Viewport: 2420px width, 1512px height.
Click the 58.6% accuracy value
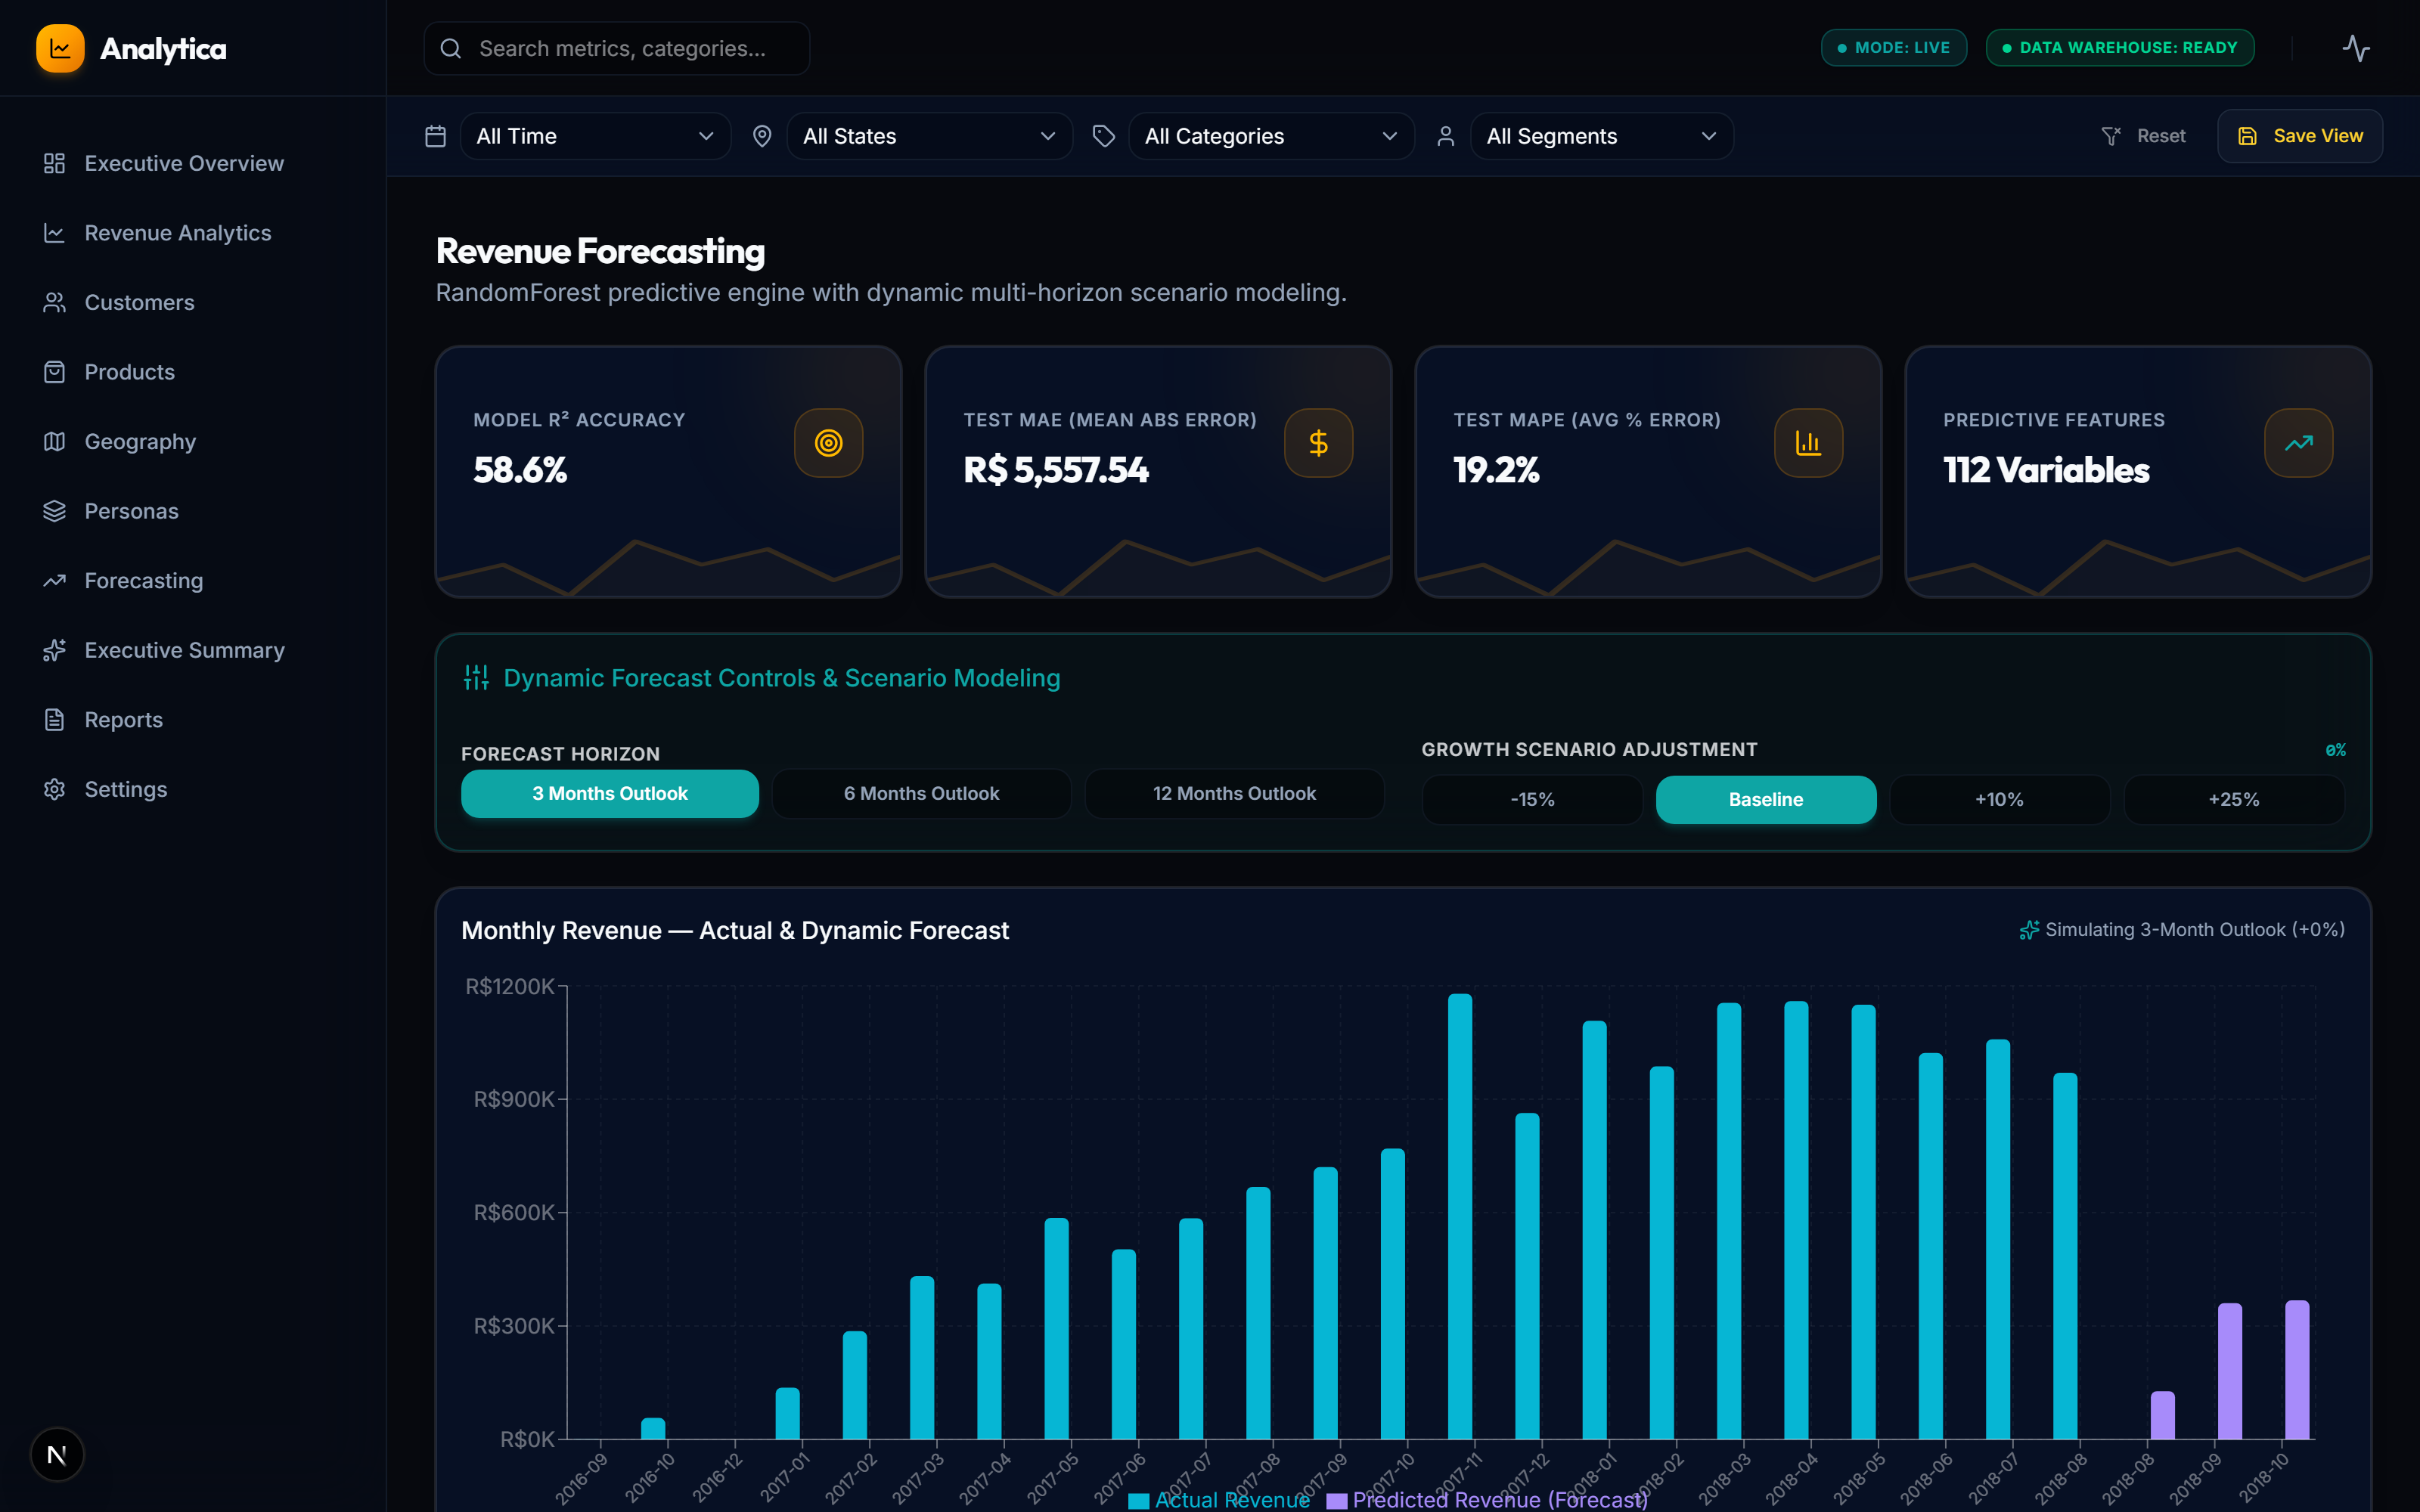click(520, 470)
